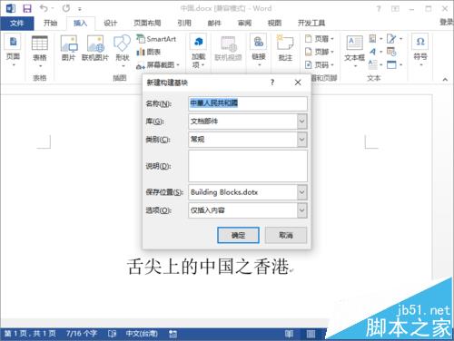Click into the 说明 (Description) text box

click(x=248, y=166)
